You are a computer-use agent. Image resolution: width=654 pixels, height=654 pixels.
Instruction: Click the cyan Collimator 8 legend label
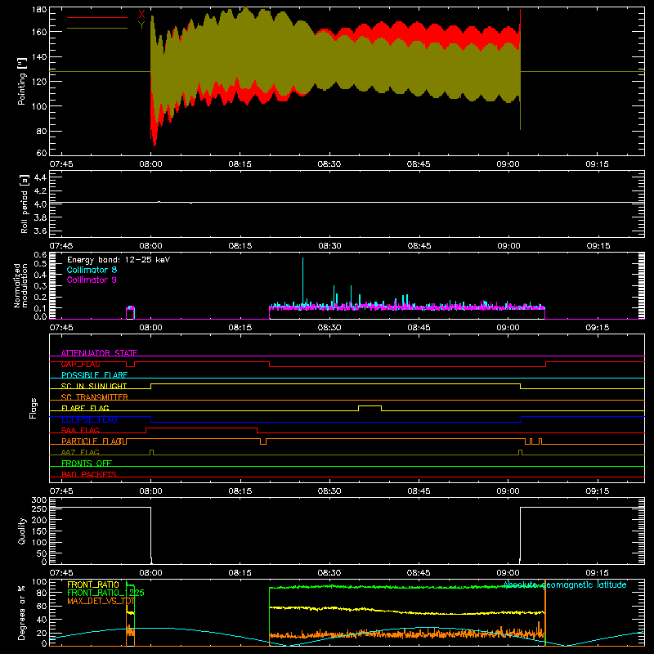pyautogui.click(x=92, y=270)
